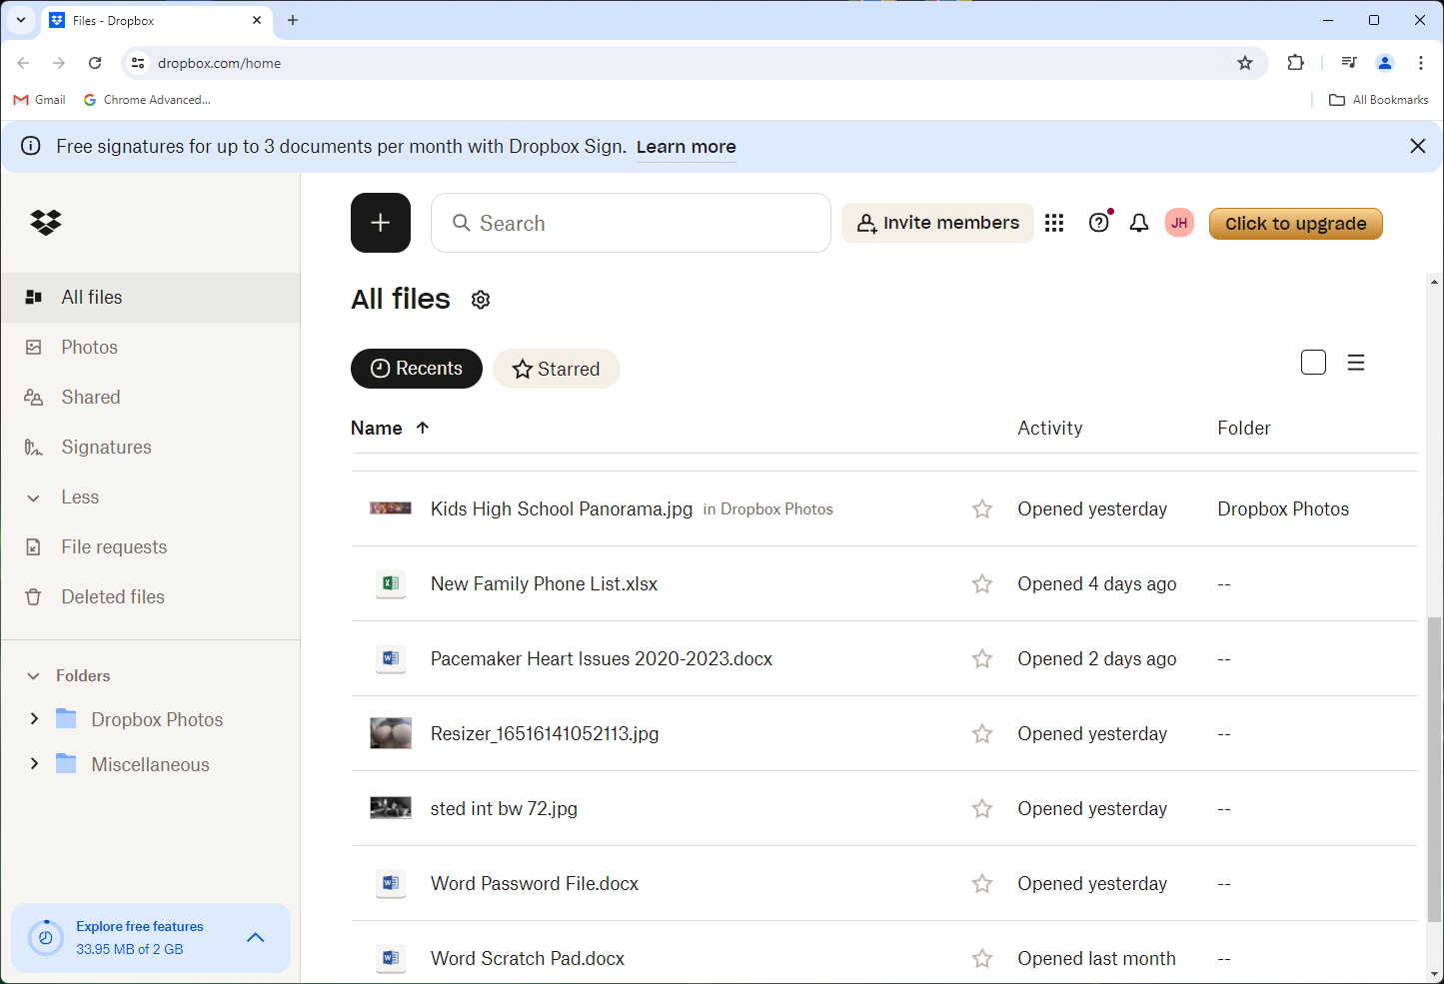1444x984 pixels.
Task: Expand Miscellaneous folder tree
Action: pos(34,763)
